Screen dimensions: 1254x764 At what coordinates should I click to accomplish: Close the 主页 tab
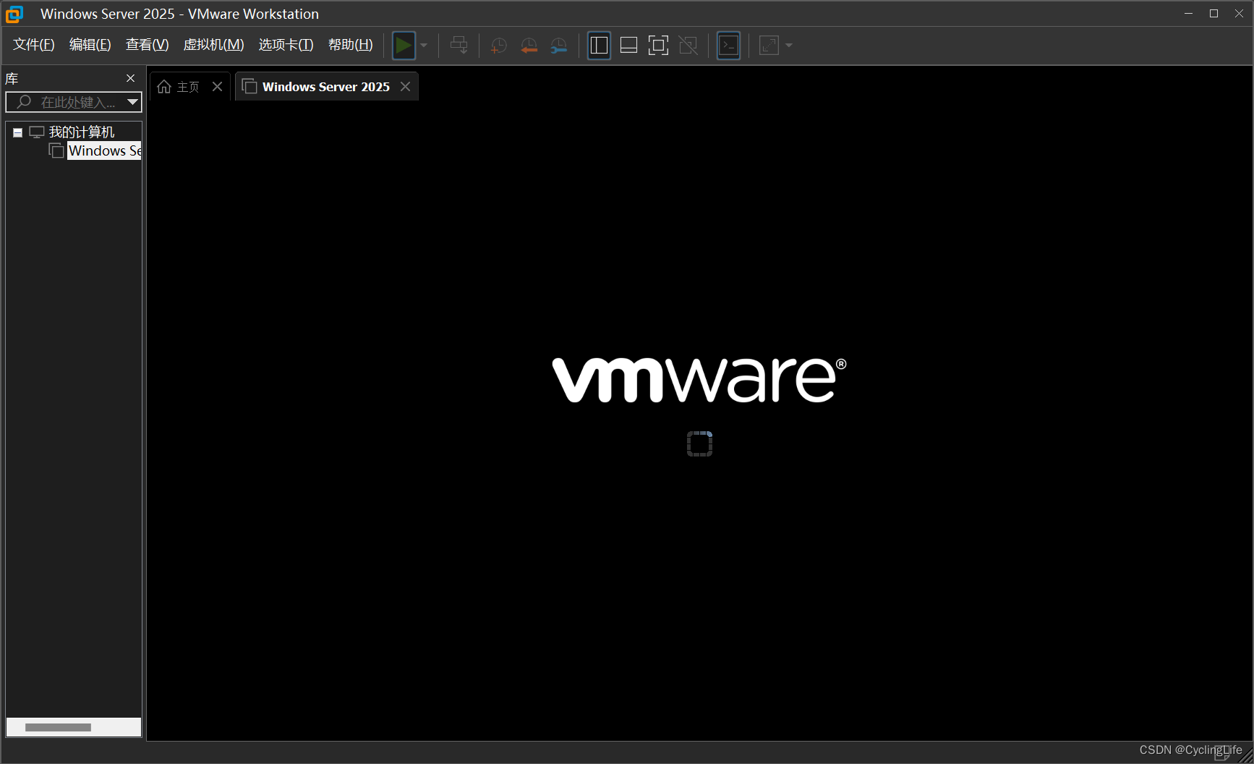(217, 87)
